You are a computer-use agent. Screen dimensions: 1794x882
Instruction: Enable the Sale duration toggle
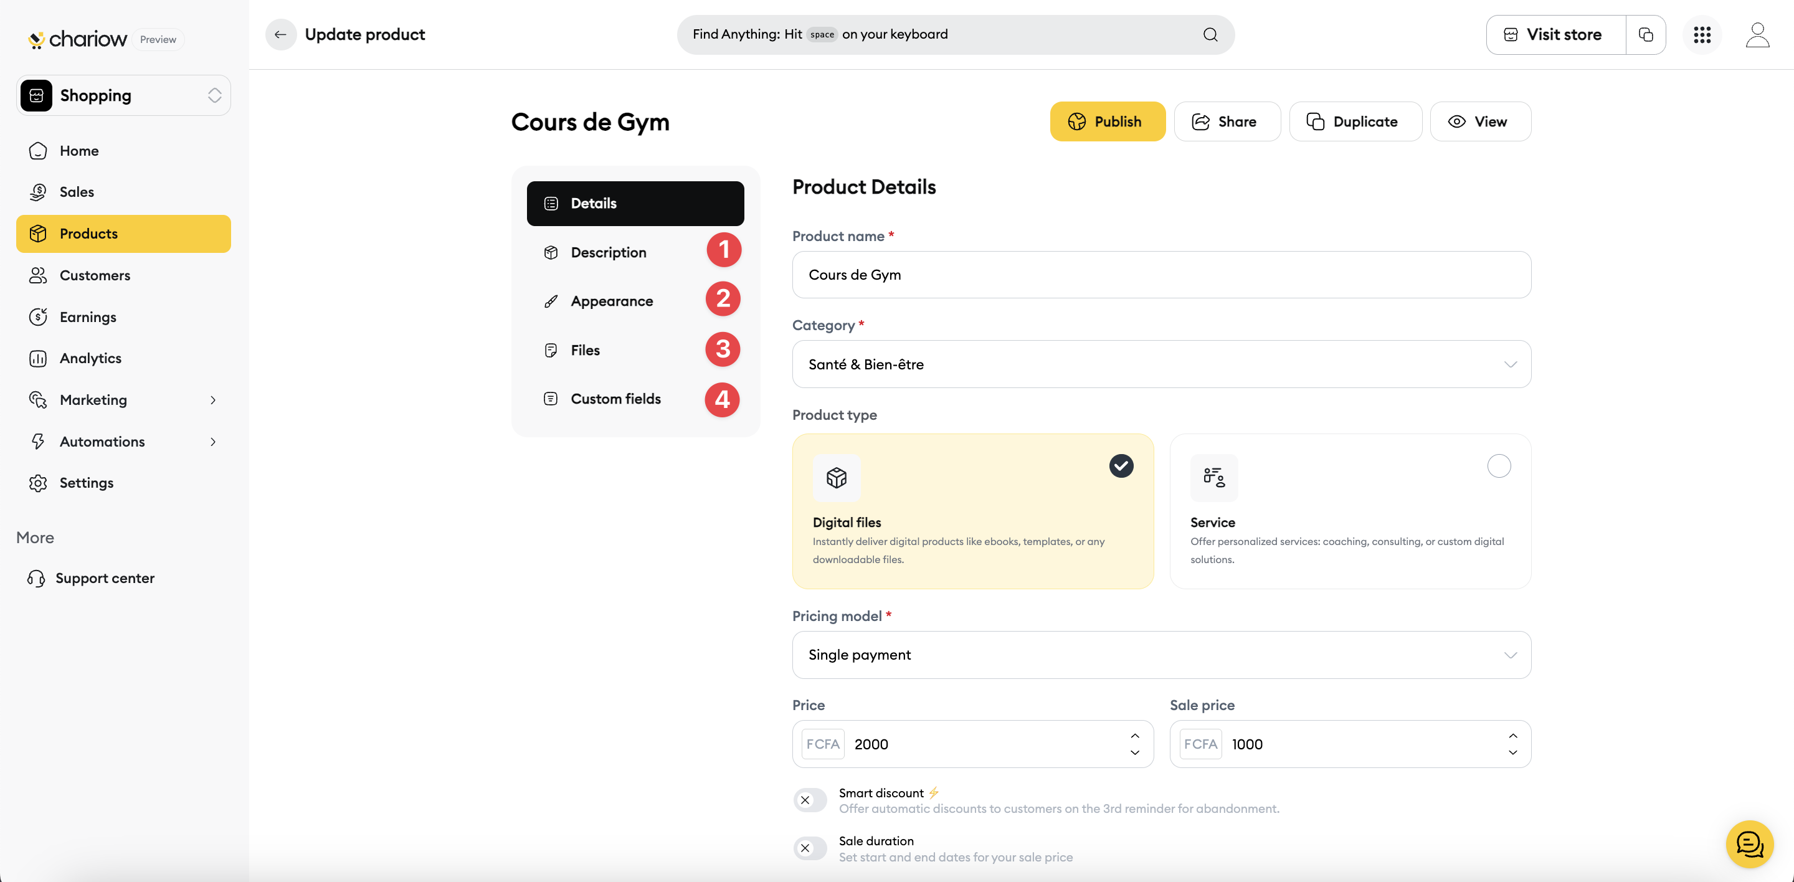coord(810,848)
